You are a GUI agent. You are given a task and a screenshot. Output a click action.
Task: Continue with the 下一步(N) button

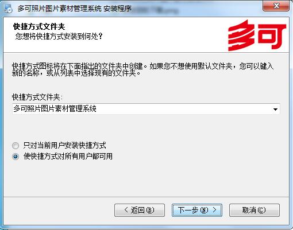[197, 210]
